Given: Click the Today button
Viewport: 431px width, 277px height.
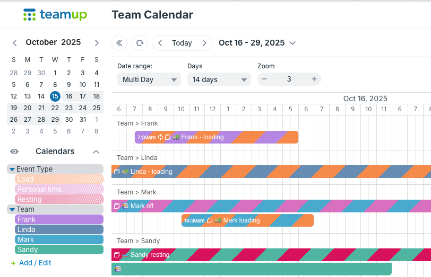Looking at the screenshot, I should [x=182, y=43].
